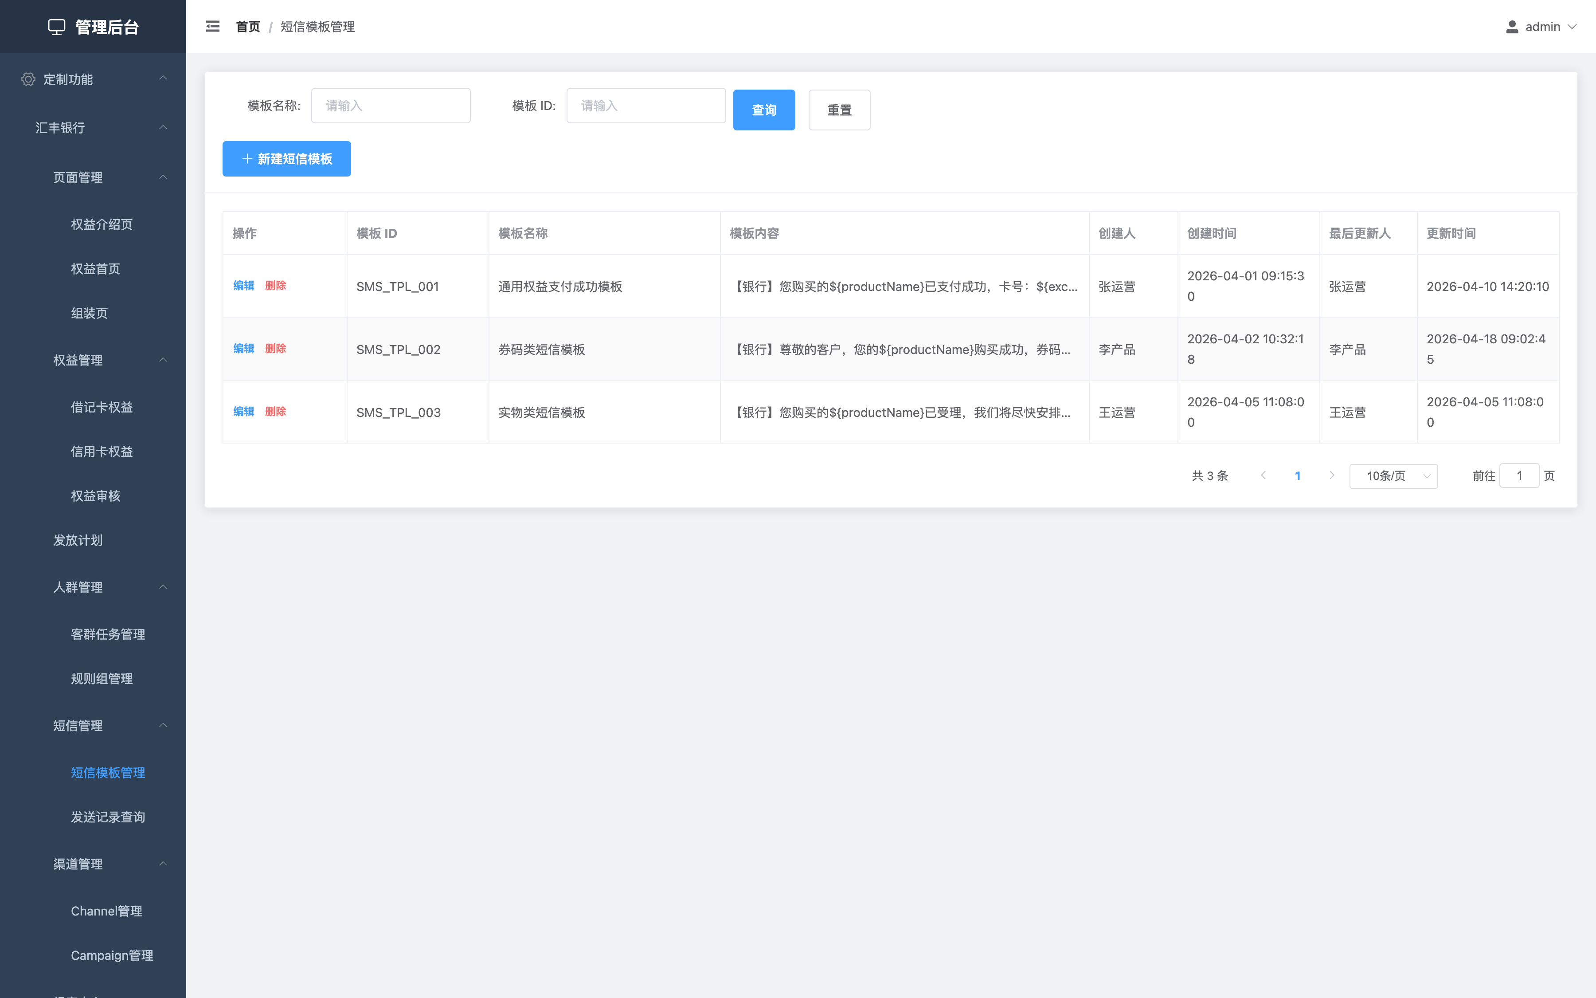Click the 模板内容 column header

[x=904, y=233]
